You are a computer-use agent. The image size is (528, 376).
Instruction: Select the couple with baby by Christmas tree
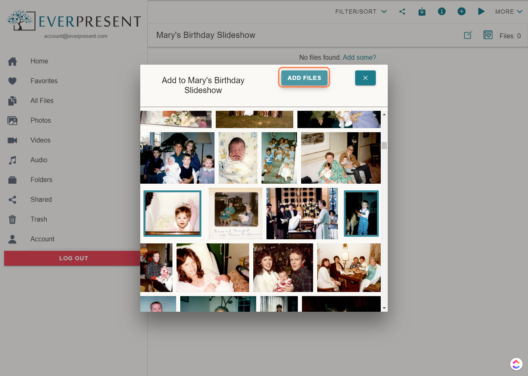click(283, 268)
